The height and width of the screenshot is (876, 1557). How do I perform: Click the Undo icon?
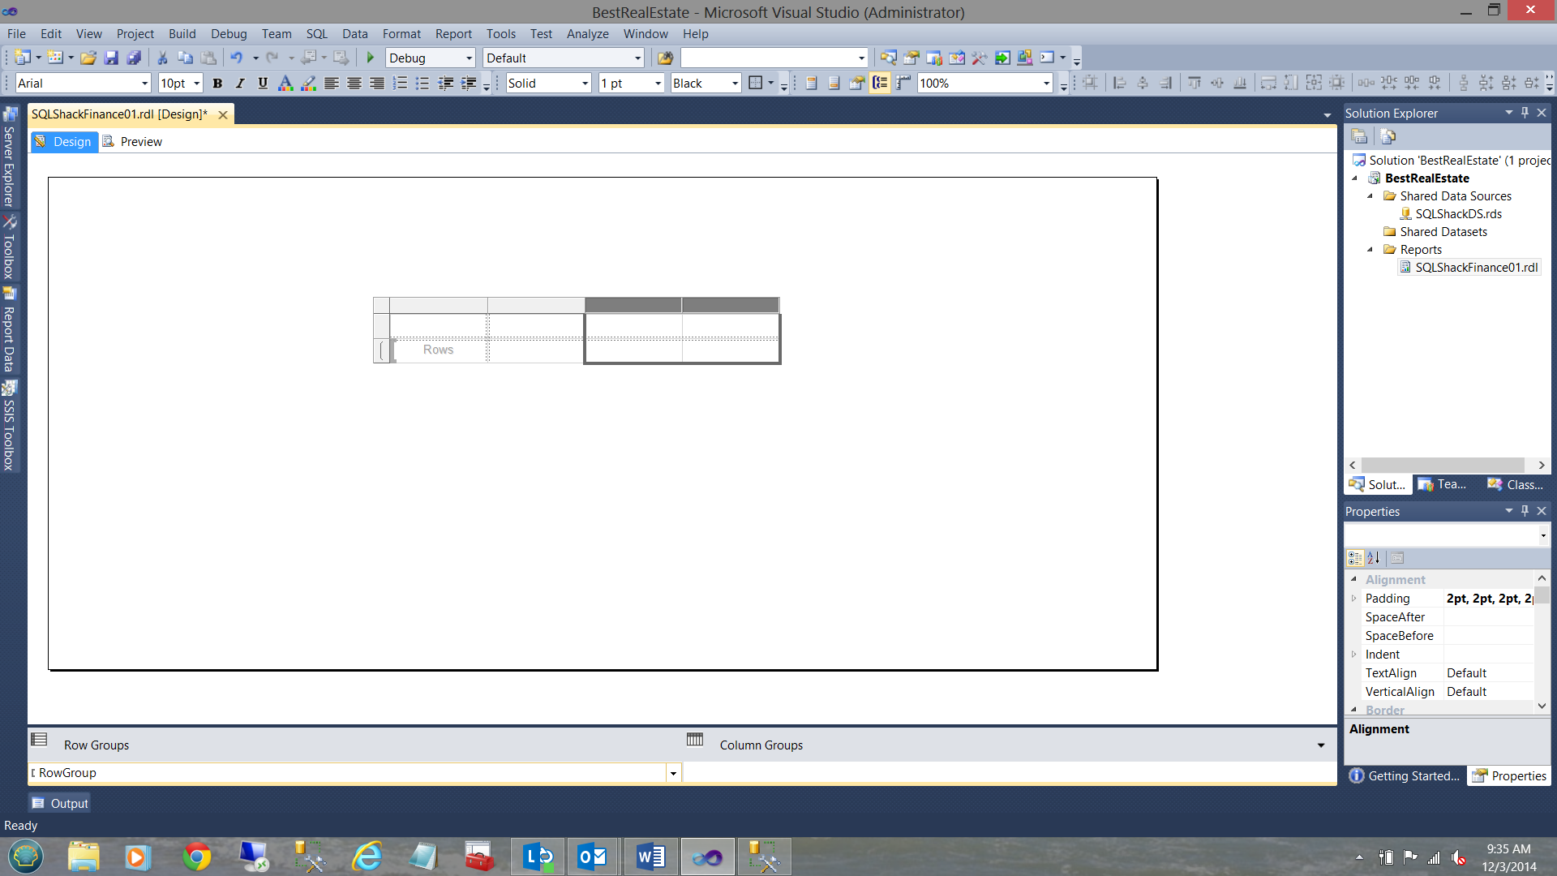236,58
